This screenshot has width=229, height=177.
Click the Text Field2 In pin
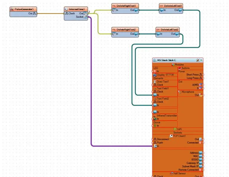click(x=152, y=105)
